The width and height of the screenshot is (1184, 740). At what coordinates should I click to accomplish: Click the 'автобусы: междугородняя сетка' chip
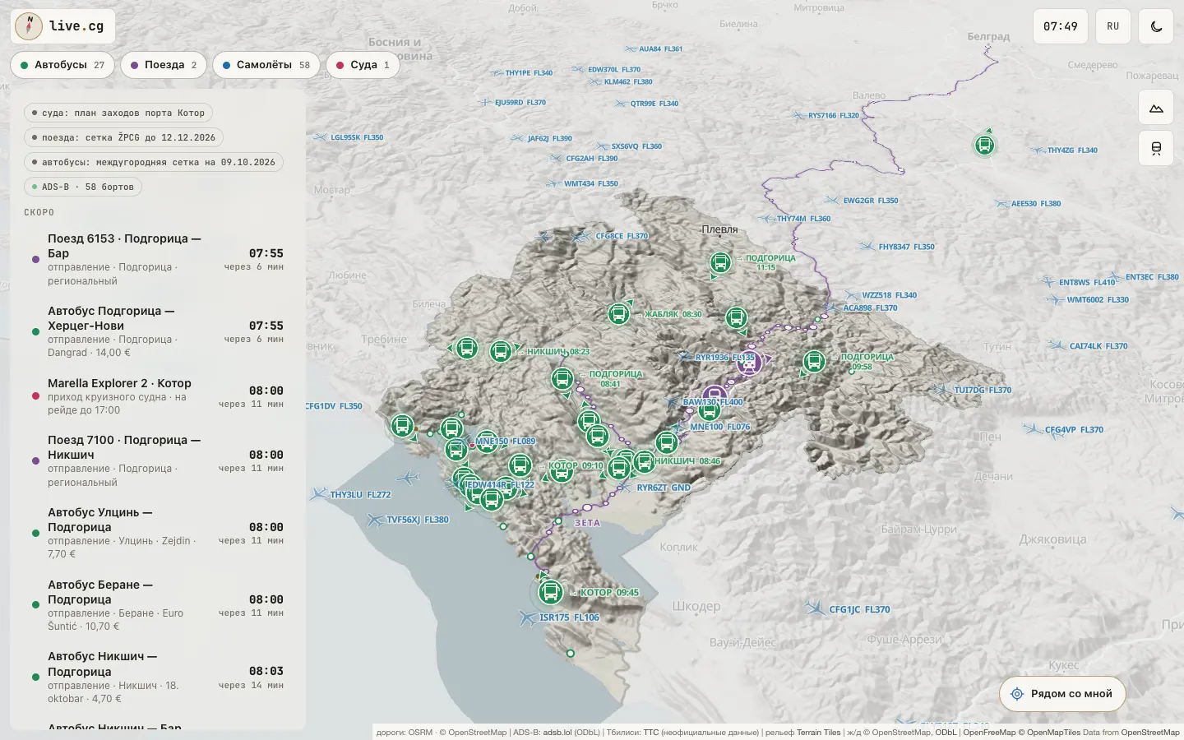tap(154, 163)
